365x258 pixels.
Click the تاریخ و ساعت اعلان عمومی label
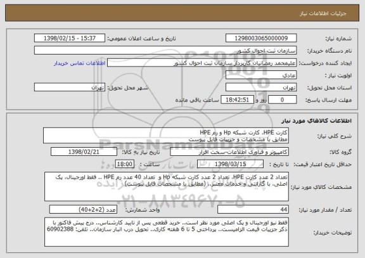141,39
